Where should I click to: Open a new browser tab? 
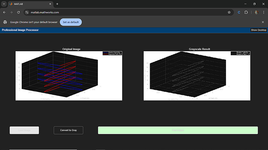point(57,4)
